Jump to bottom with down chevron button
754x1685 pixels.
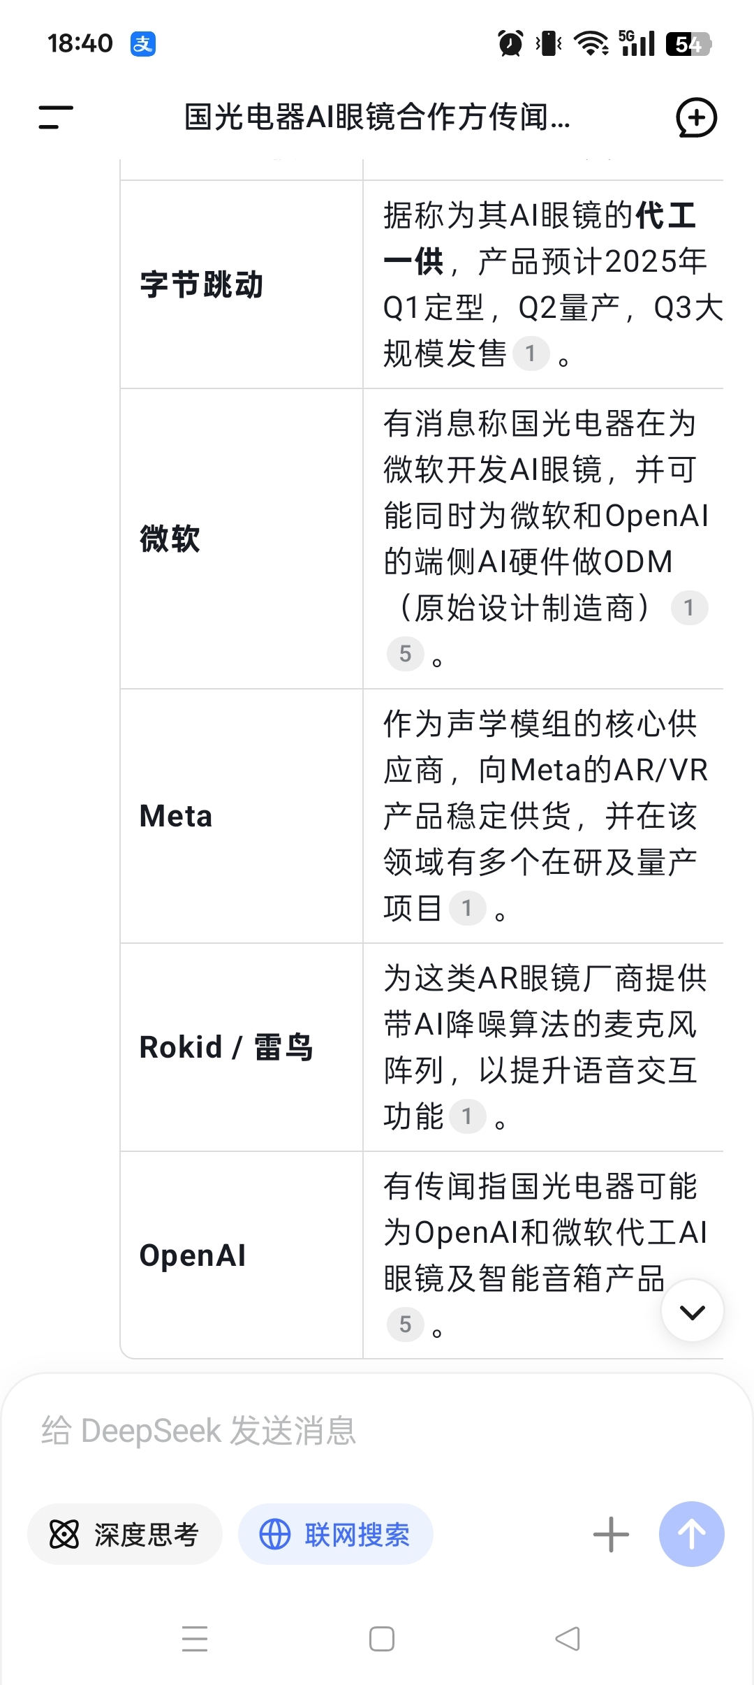tap(692, 1311)
